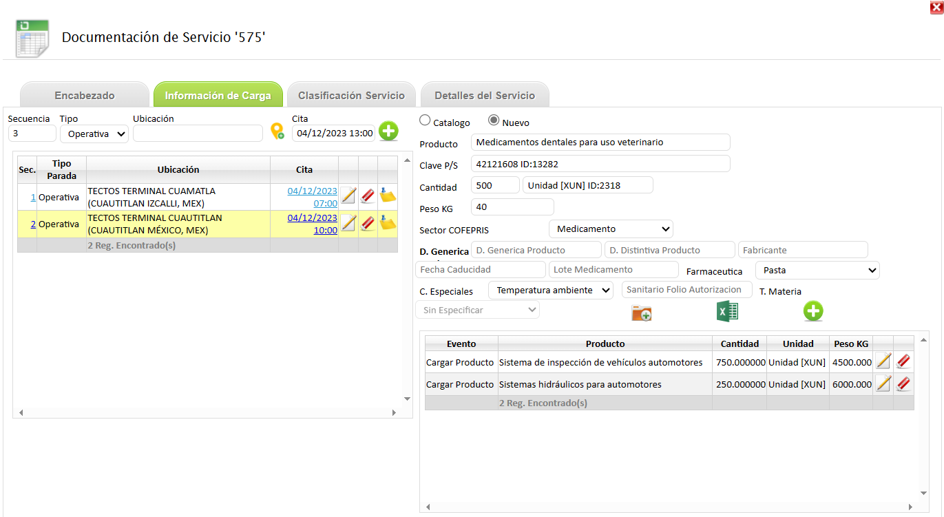The width and height of the screenshot is (944, 517).
Task: Click green plus to add stop
Action: pyautogui.click(x=388, y=131)
